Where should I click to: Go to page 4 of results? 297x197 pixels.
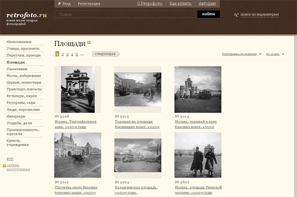pyautogui.click(x=72, y=54)
